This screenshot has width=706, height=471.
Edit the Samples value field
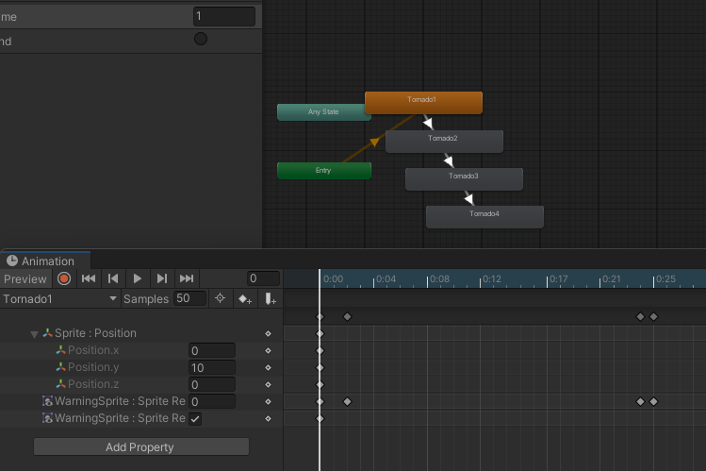189,298
